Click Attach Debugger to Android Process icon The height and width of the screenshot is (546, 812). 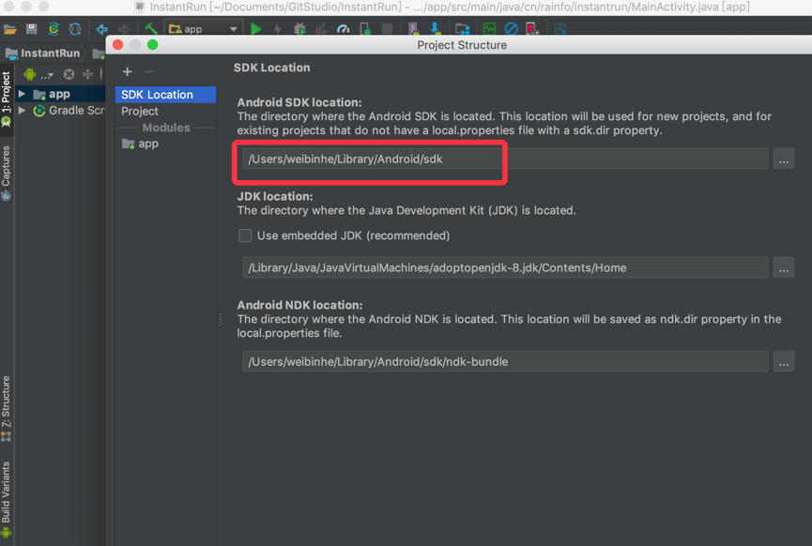coord(365,29)
